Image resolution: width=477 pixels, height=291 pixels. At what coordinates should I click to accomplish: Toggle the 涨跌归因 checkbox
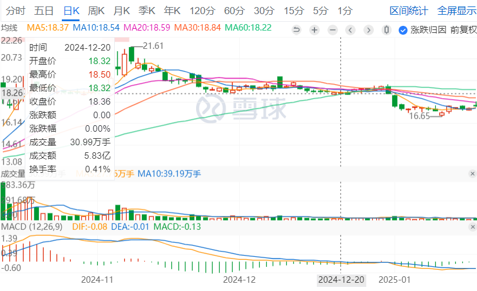403,30
